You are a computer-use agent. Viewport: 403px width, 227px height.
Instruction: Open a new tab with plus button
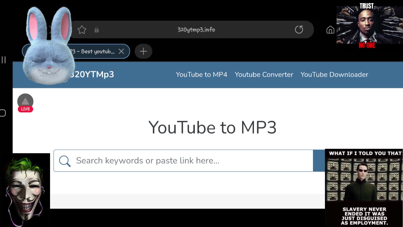(143, 51)
